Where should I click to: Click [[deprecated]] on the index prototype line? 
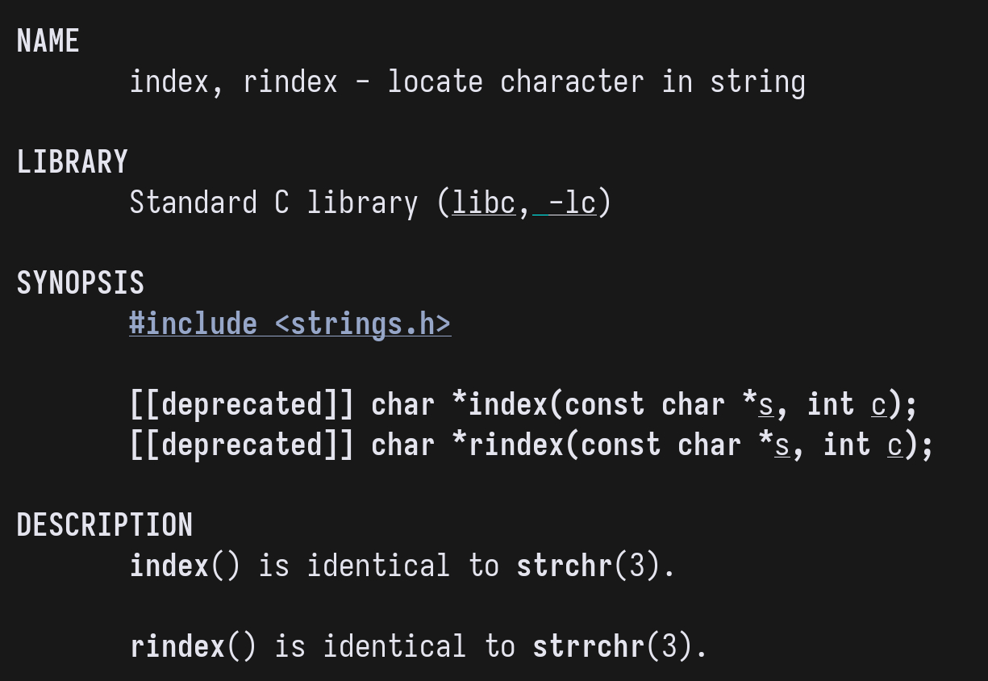[x=241, y=404]
